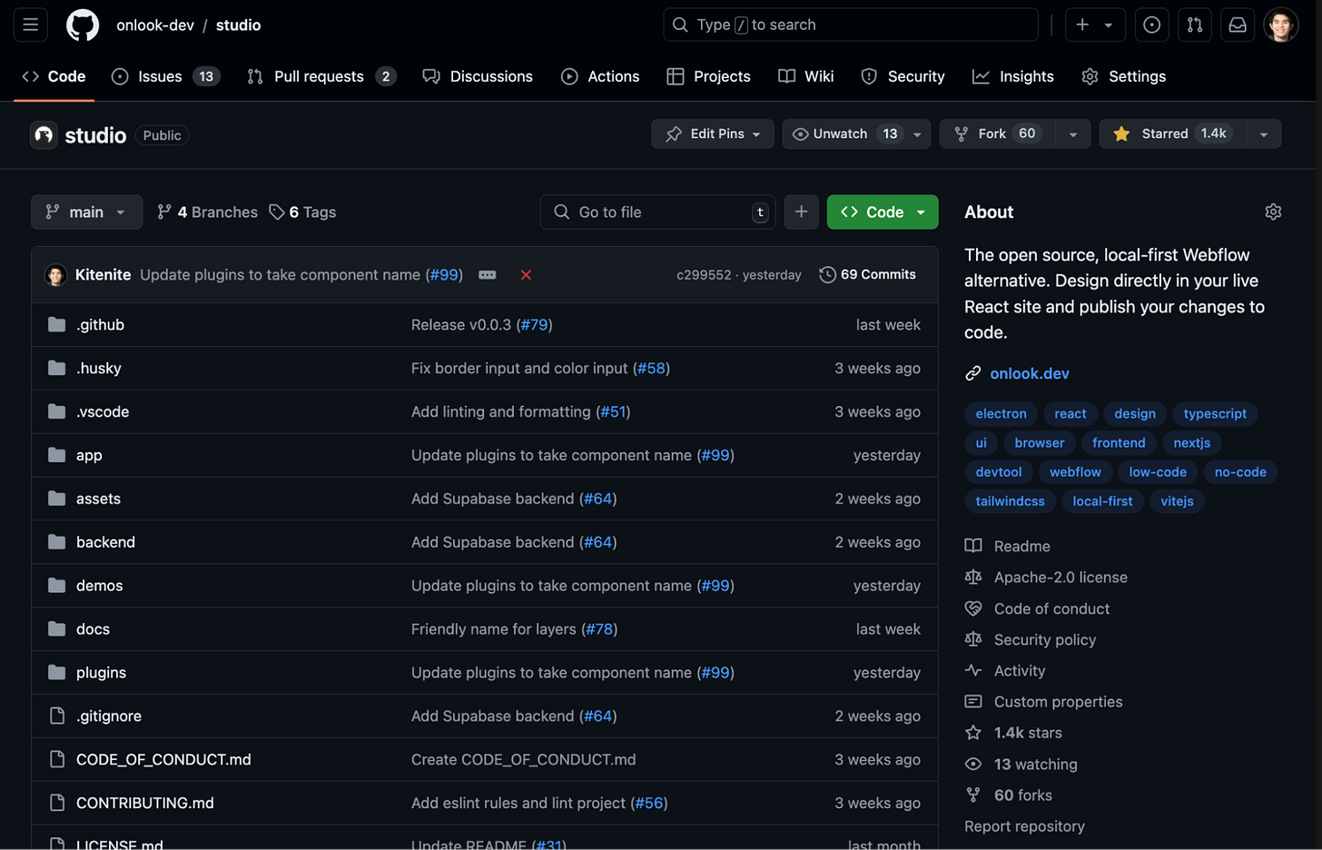
Task: Open the .vscode folder
Action: point(103,411)
